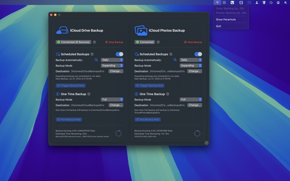290x181 pixels.
Task: Click calendar icon beside Photos Backup Automatically
Action: (175, 60)
